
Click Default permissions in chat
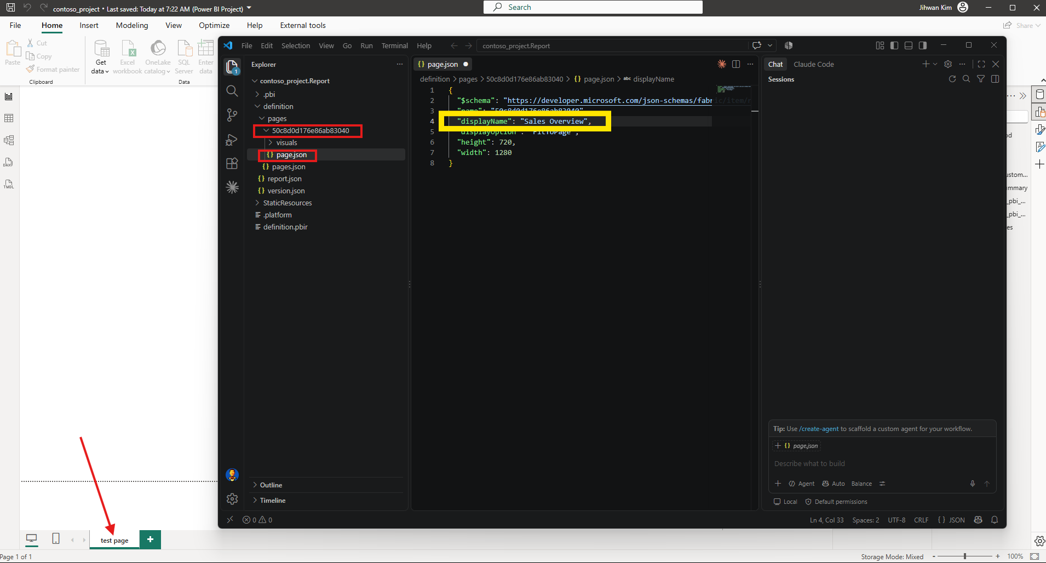[x=836, y=502]
